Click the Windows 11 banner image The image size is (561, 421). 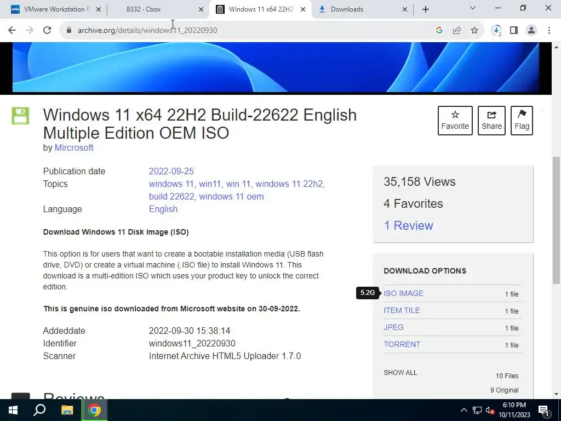276,67
